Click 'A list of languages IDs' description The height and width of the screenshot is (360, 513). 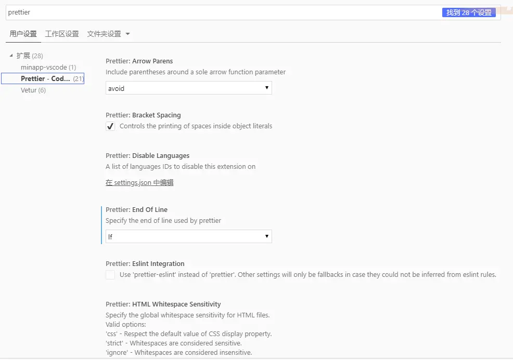click(181, 167)
